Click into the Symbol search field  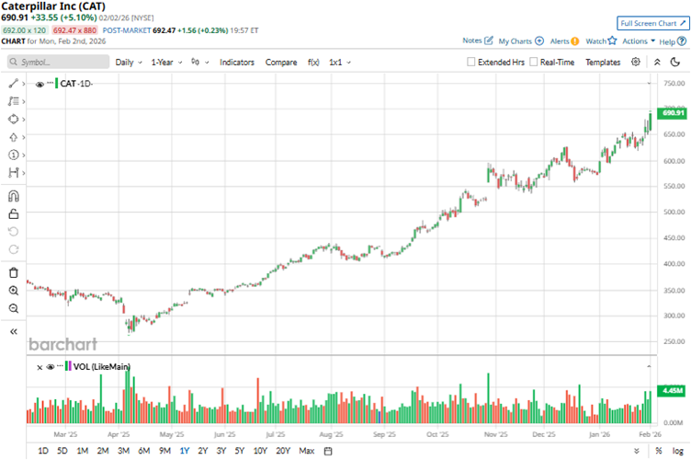pyautogui.click(x=58, y=62)
